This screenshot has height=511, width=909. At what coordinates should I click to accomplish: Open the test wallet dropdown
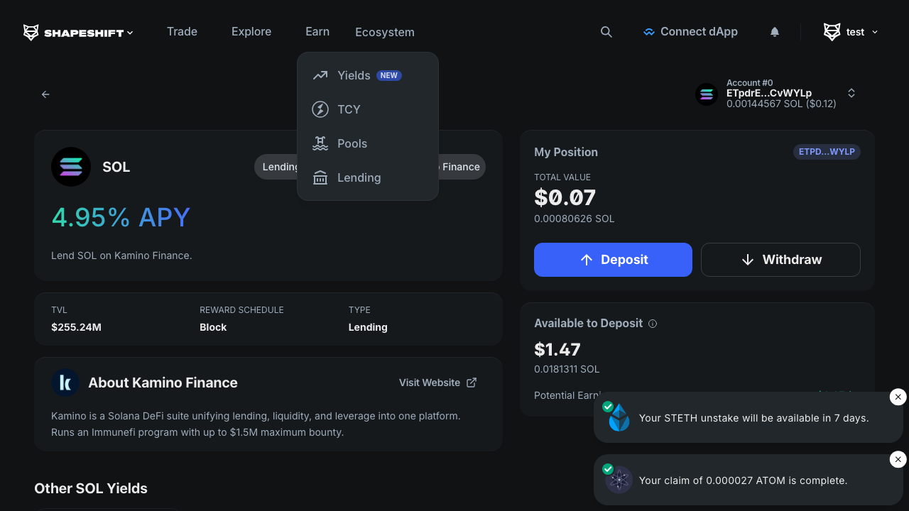click(x=851, y=32)
